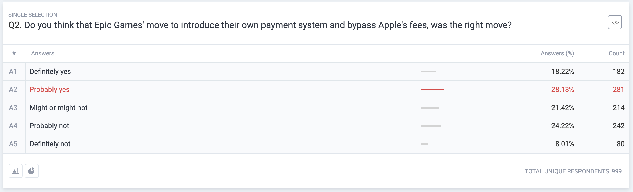Click the short bar for Definitely not
The width and height of the screenshot is (633, 192).
424,144
